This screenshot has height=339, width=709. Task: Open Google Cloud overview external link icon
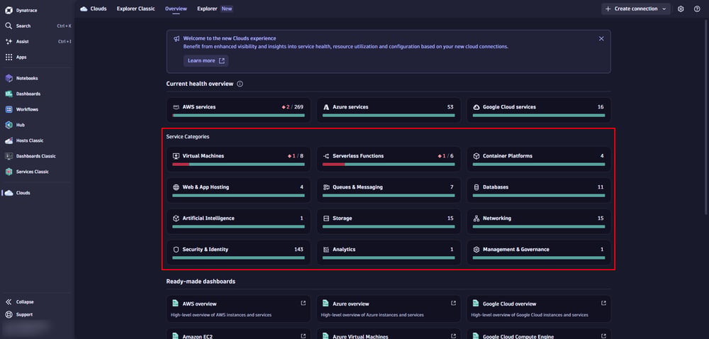[x=603, y=304]
